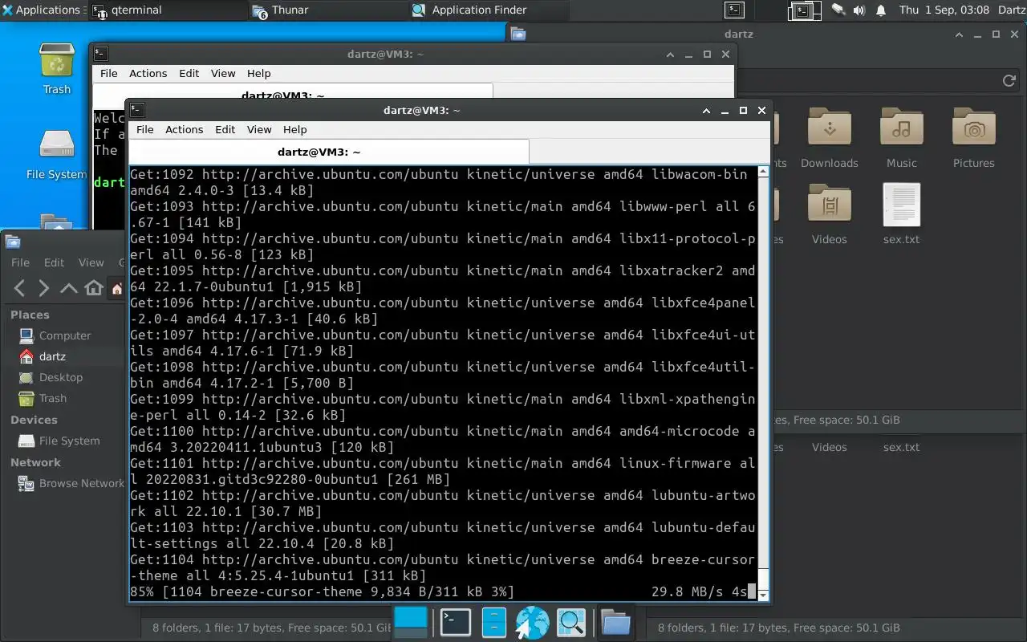Open the Music folder in dartz window

[x=901, y=138]
